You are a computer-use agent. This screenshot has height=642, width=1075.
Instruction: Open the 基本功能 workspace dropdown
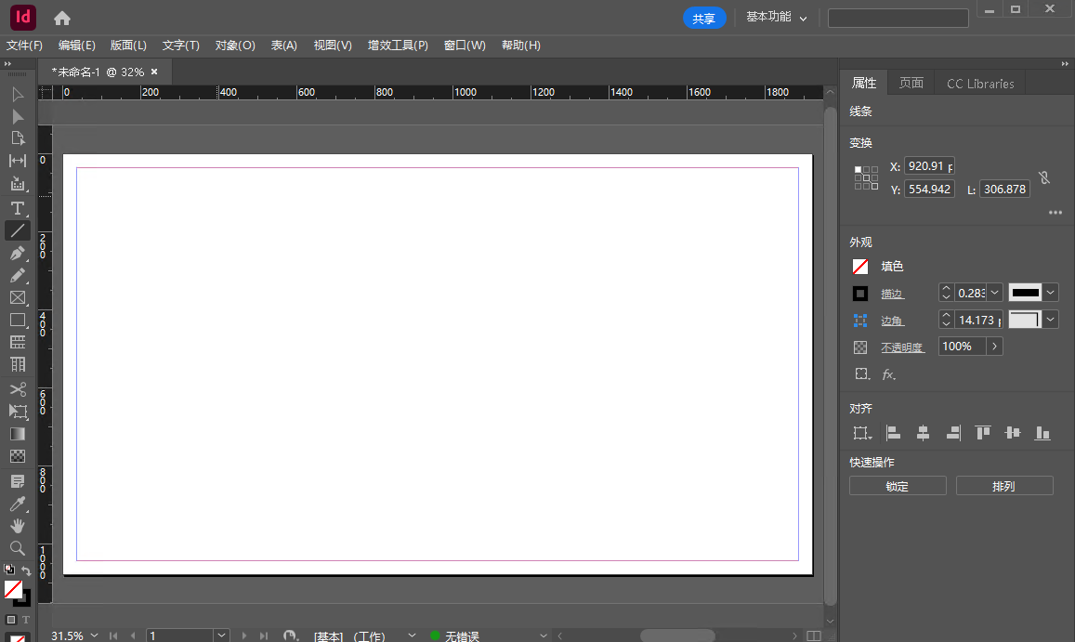pos(776,17)
